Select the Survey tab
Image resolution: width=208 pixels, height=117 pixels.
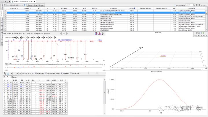(14, 77)
